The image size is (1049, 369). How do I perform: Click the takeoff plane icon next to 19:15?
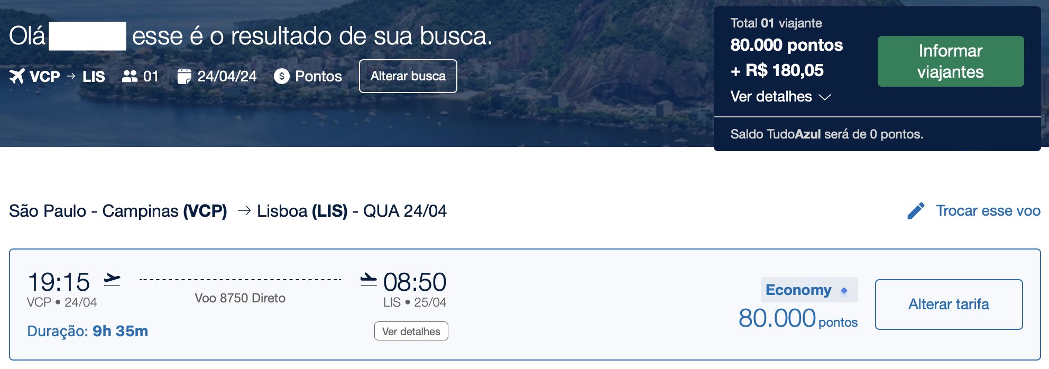click(112, 280)
